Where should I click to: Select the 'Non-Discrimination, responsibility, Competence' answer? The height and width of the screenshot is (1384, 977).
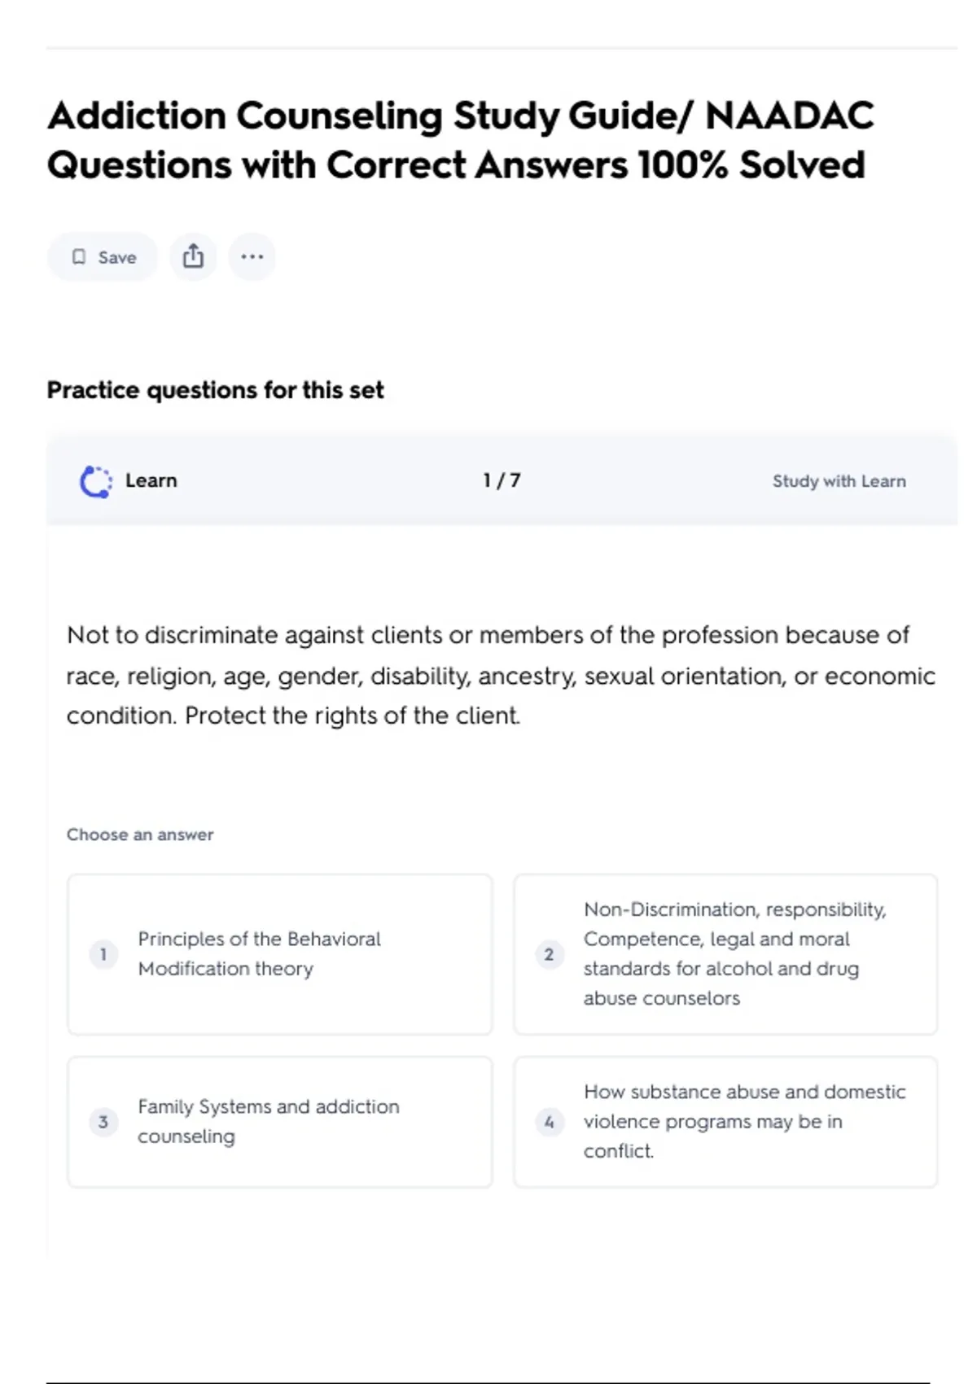(x=734, y=954)
